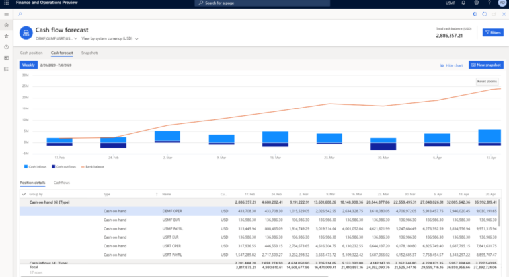
Task: Toggle Cash inflows series in chart legend
Action: pyautogui.click(x=35, y=166)
